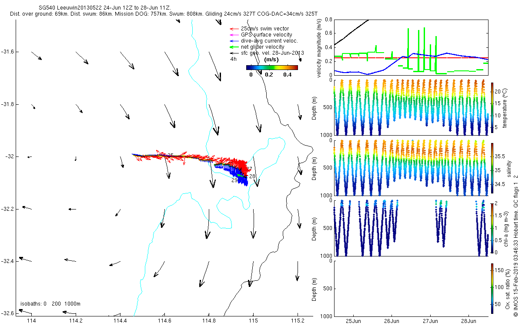Click the blue dive-avg current legend arrow
The width and height of the screenshot is (522, 326).
(x=234, y=41)
